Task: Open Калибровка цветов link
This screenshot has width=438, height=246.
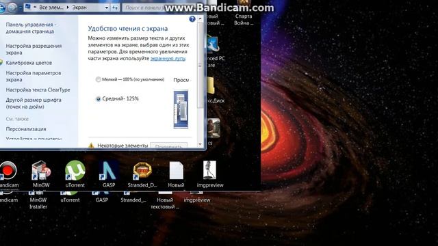Action: [29, 63]
